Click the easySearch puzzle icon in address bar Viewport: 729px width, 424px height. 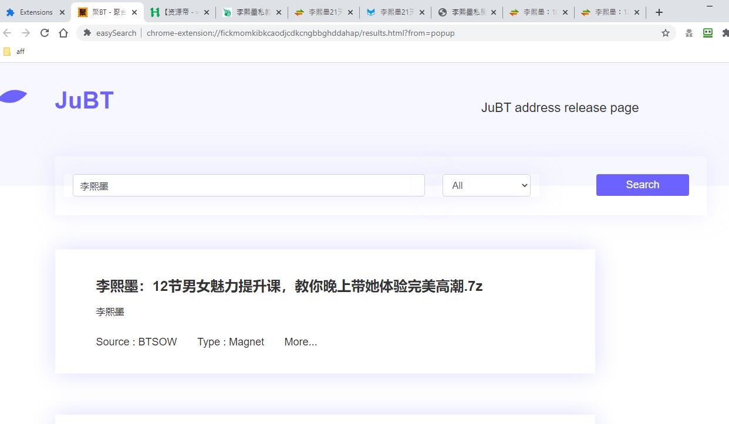(x=87, y=33)
